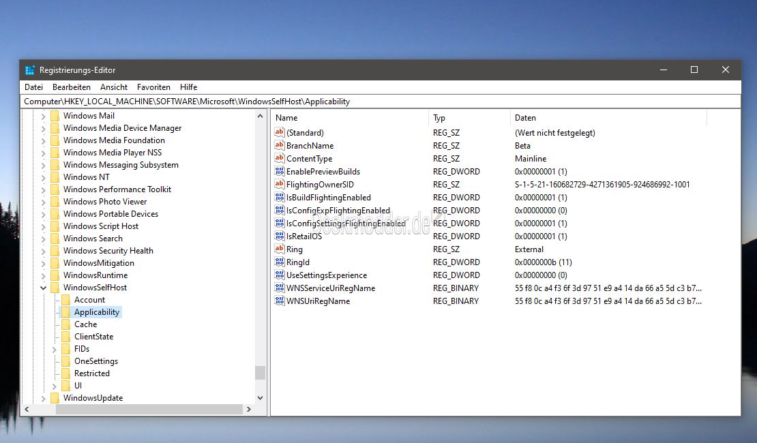Screen dimensions: 757x443
Task: Click the WNSServiceUriRegName binary icon
Action: (279, 288)
